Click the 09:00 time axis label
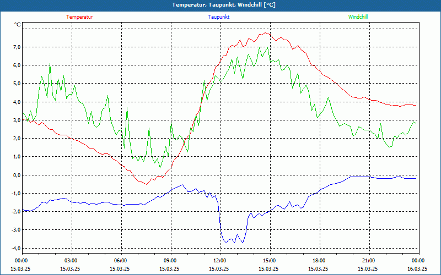Image resolution: width=441 pixels, height=275 pixels. 171,261
